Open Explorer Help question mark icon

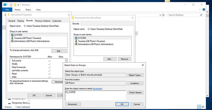204,10
